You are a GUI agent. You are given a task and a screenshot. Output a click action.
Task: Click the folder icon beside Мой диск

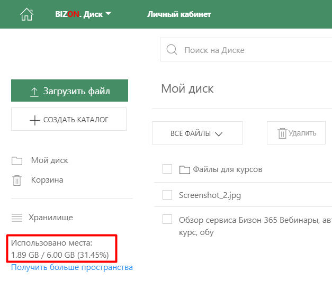coord(17,161)
